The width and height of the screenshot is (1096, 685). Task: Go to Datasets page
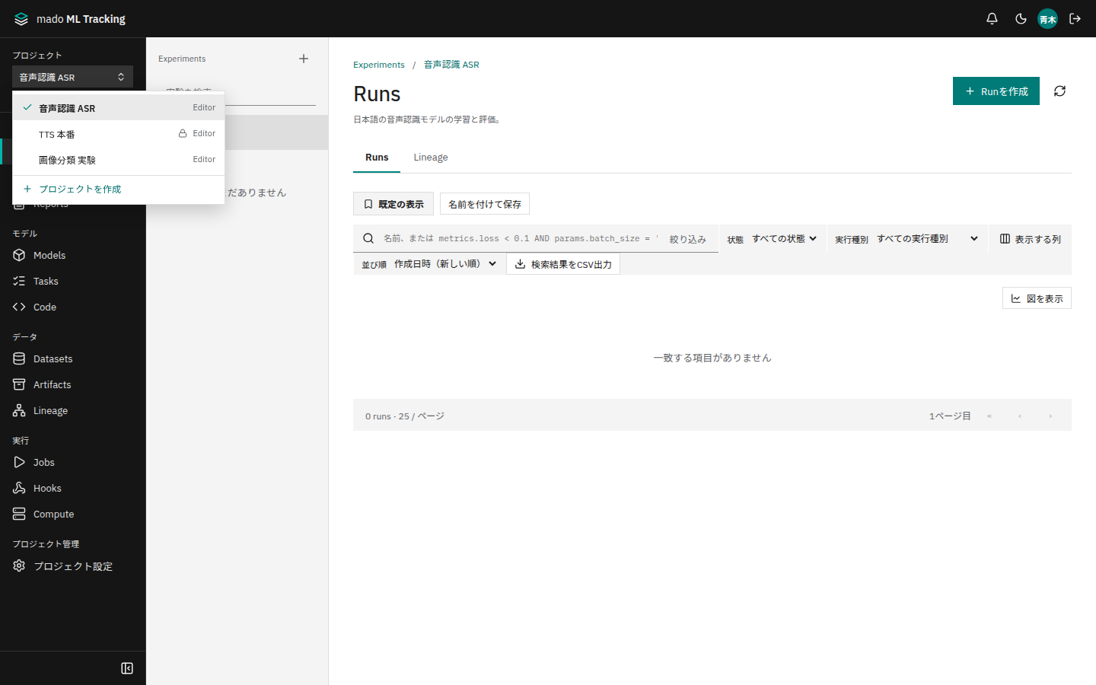pos(73,358)
